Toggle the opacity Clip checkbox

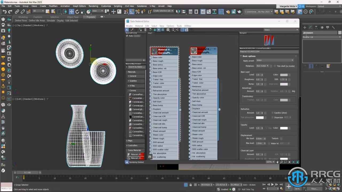click(267, 128)
